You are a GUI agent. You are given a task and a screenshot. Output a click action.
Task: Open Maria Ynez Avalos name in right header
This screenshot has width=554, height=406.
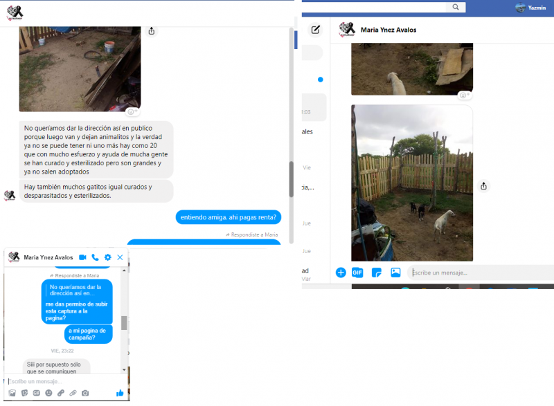tap(388, 30)
